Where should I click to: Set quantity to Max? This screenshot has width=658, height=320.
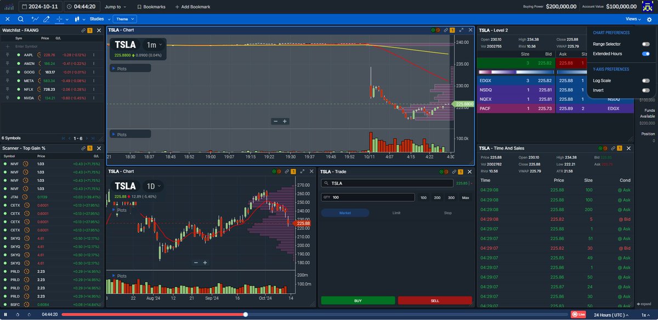click(x=466, y=197)
